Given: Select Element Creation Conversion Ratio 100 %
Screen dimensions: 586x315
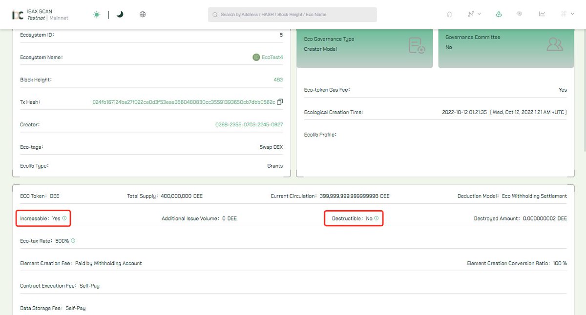Looking at the screenshot, I should (x=517, y=263).
